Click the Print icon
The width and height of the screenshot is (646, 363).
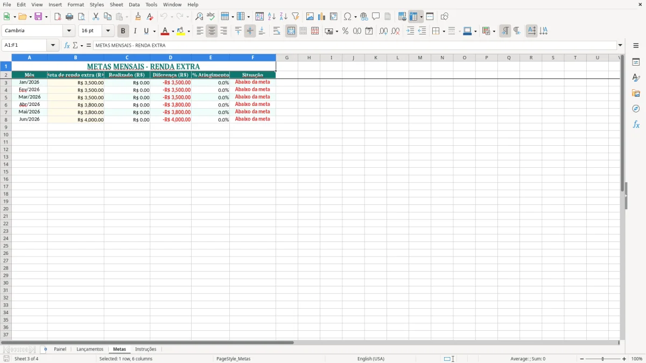pyautogui.click(x=69, y=17)
